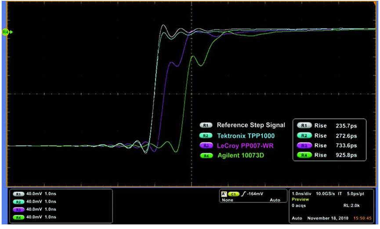Select R2 badge beside Tektronix TPP1000 label
Viewport: 380px width, 229px height.
click(x=206, y=135)
